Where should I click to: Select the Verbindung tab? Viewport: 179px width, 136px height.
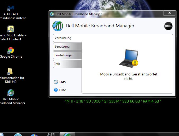tap(67, 38)
